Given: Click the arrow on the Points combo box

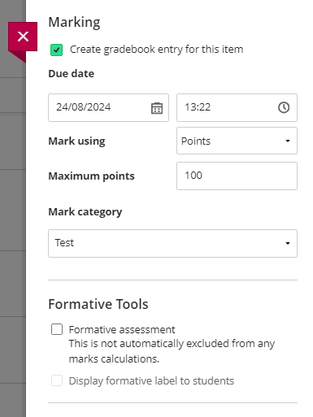Looking at the screenshot, I should (288, 141).
